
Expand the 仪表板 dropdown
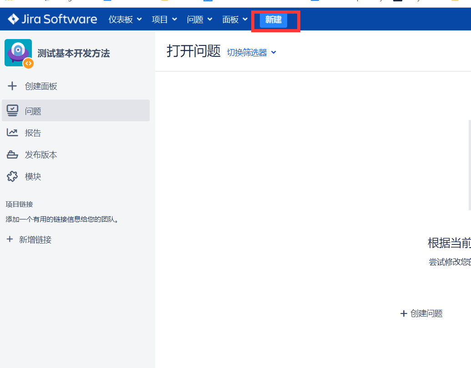[x=125, y=20]
